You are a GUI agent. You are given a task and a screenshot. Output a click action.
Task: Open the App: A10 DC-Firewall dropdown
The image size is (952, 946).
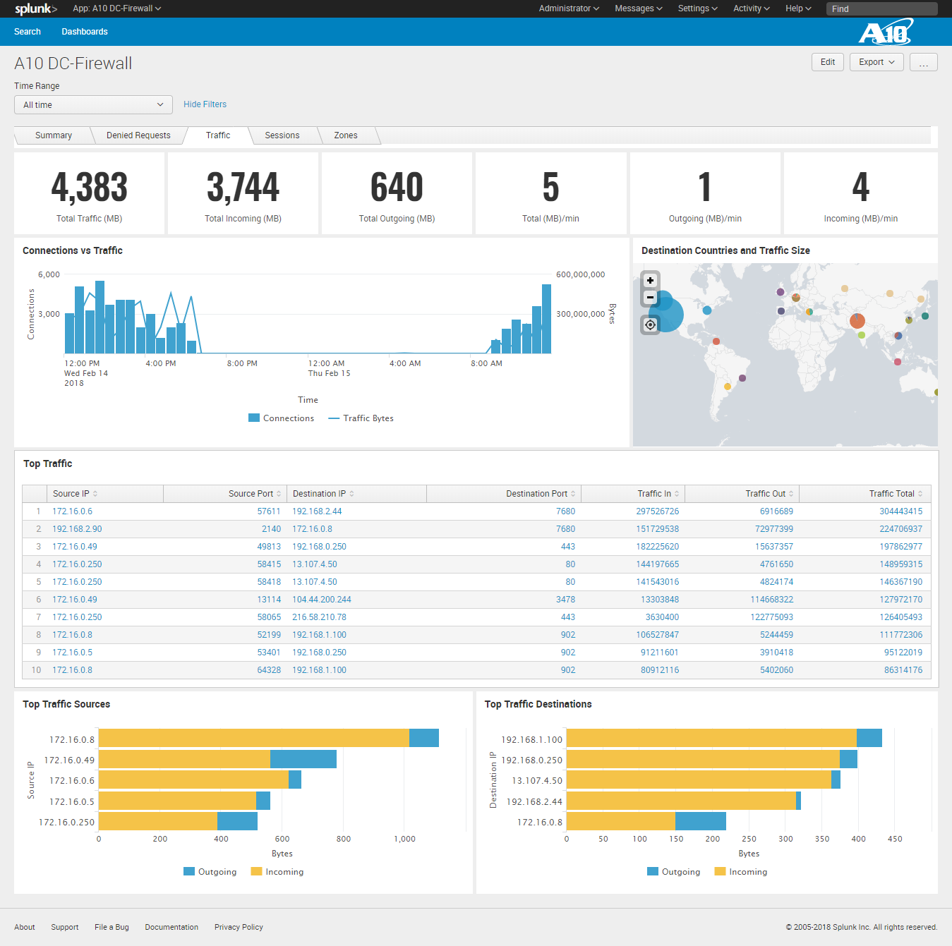tap(117, 8)
